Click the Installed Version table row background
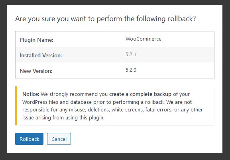 115,55
